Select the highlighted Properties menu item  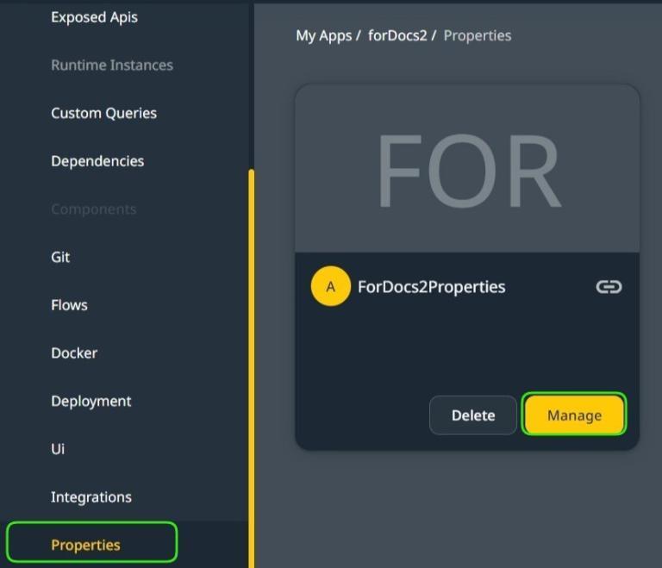(85, 545)
